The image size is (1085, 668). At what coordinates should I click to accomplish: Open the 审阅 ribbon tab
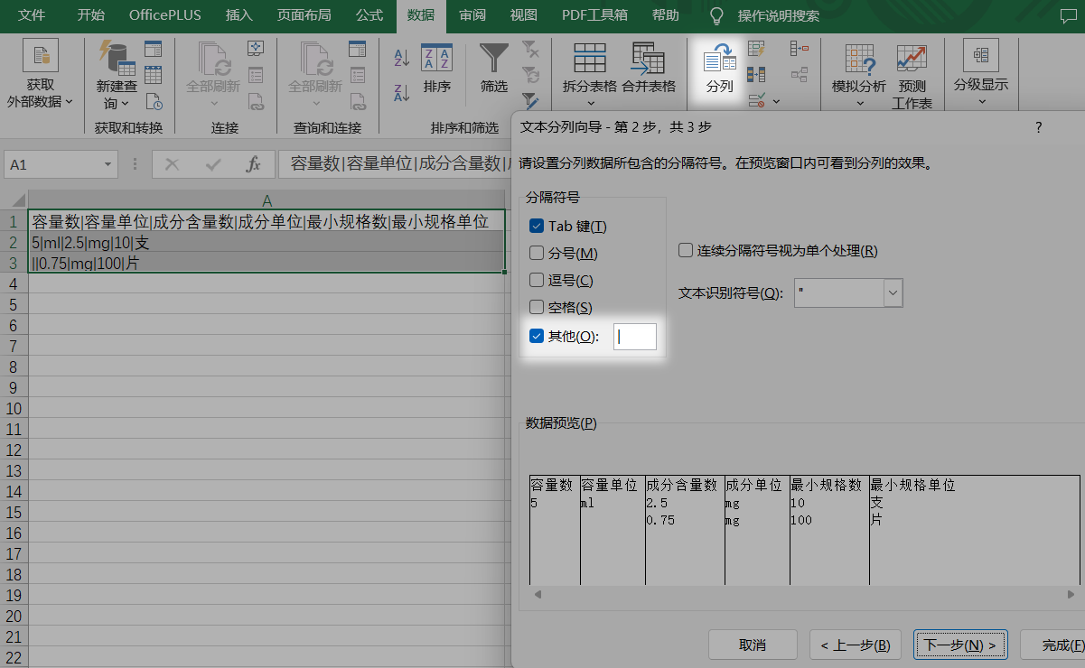tap(472, 15)
